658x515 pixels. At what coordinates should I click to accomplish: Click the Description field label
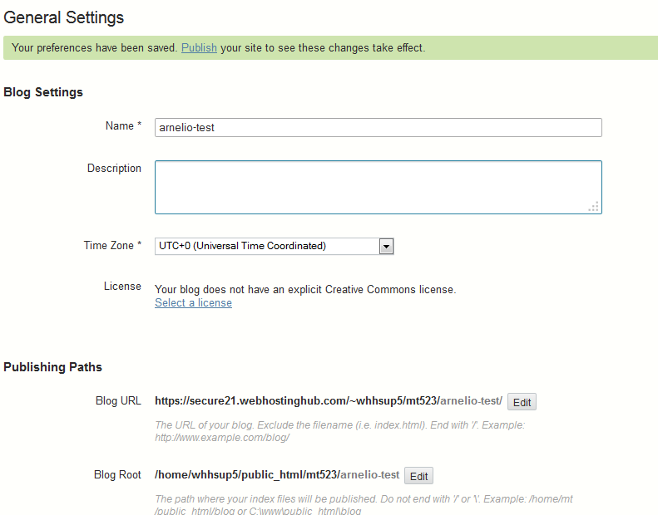click(114, 169)
